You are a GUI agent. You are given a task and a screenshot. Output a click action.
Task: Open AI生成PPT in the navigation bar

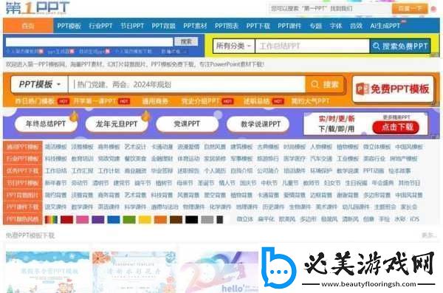[x=385, y=26]
